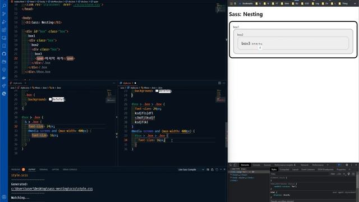
Task: Click the DevTools inspect element icon
Action: 231,165
